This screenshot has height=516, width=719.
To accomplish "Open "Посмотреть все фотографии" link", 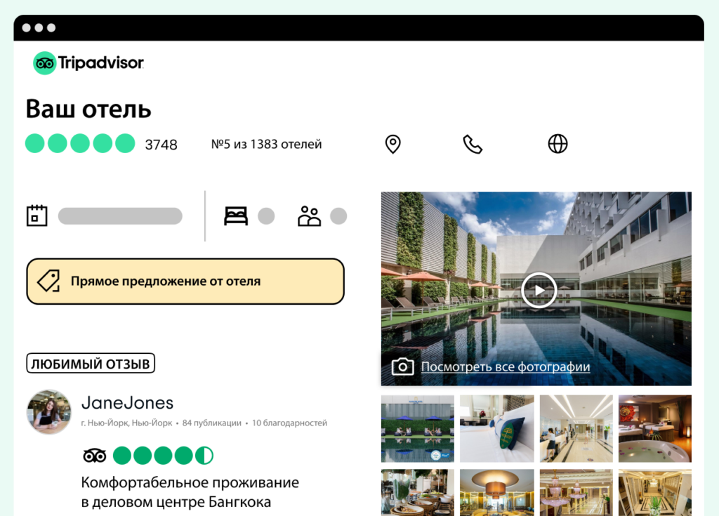I will coord(506,367).
